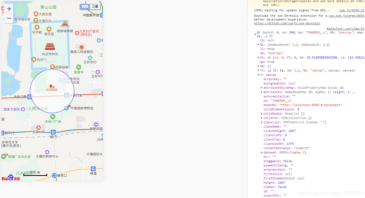Screen dimensions: 365x198
Task: Click the 珠市口 subway transfer icon
Action: (x=54, y=175)
